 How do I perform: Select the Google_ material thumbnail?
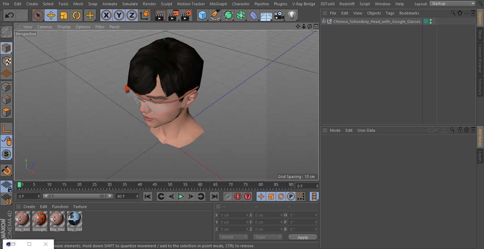(40, 221)
